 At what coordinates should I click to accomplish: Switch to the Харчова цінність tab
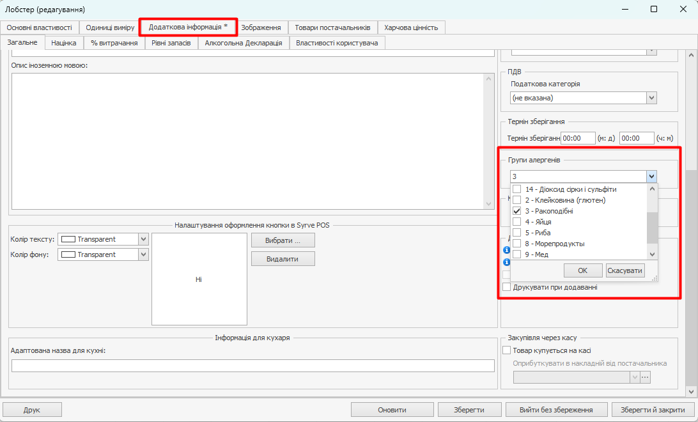(x=410, y=27)
